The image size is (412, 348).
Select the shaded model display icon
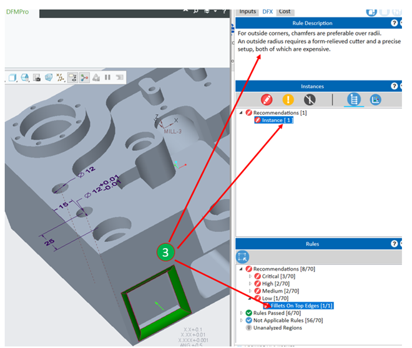pyautogui.click(x=25, y=77)
